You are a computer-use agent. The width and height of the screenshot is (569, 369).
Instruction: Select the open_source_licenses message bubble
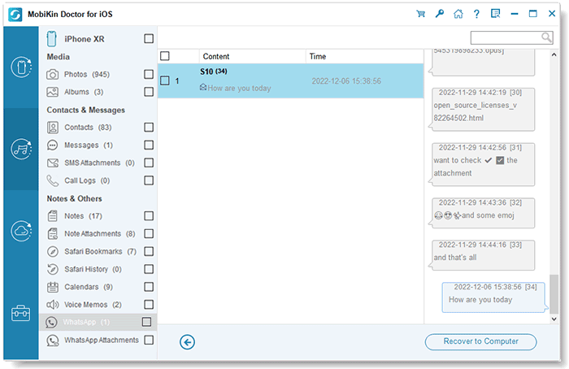click(x=483, y=109)
